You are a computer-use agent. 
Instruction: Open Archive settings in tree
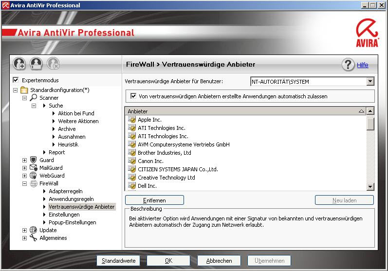coord(67,129)
